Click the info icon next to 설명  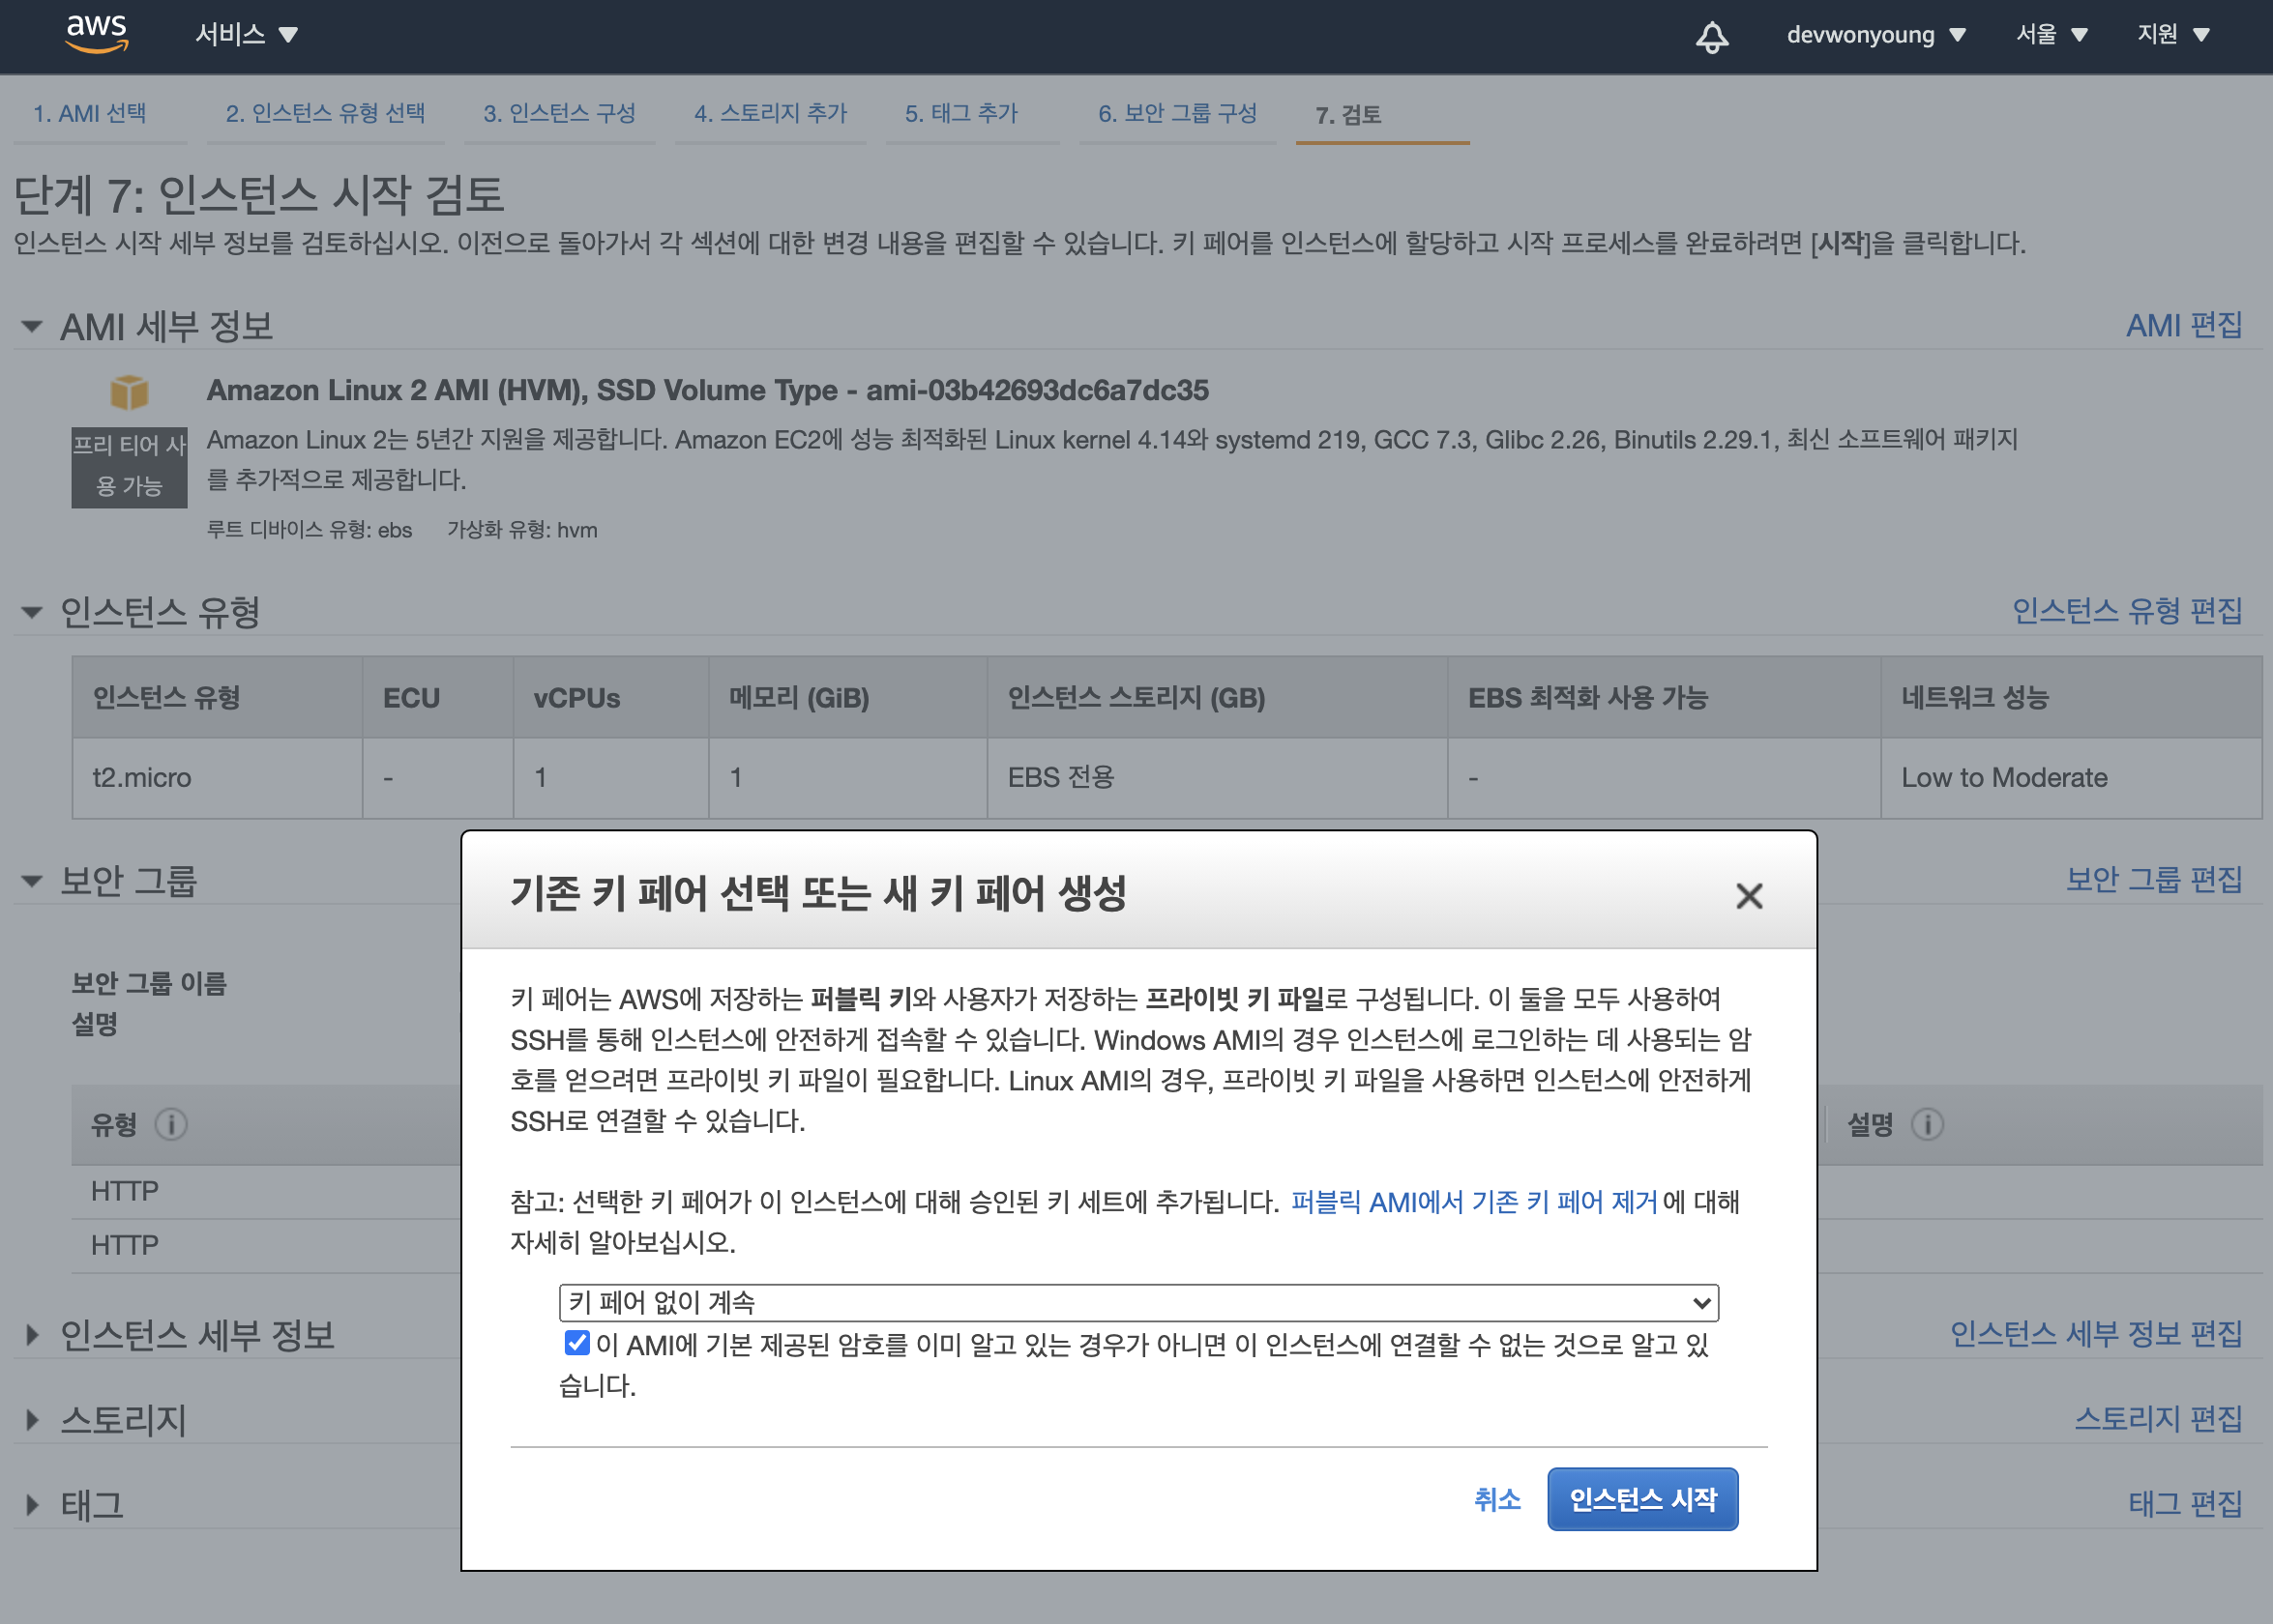pos(1927,1124)
